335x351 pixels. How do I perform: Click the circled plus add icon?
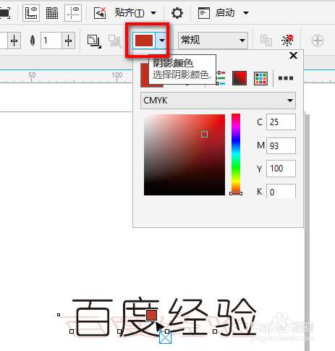[318, 41]
